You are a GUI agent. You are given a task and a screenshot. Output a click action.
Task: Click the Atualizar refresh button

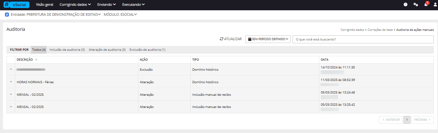point(230,39)
